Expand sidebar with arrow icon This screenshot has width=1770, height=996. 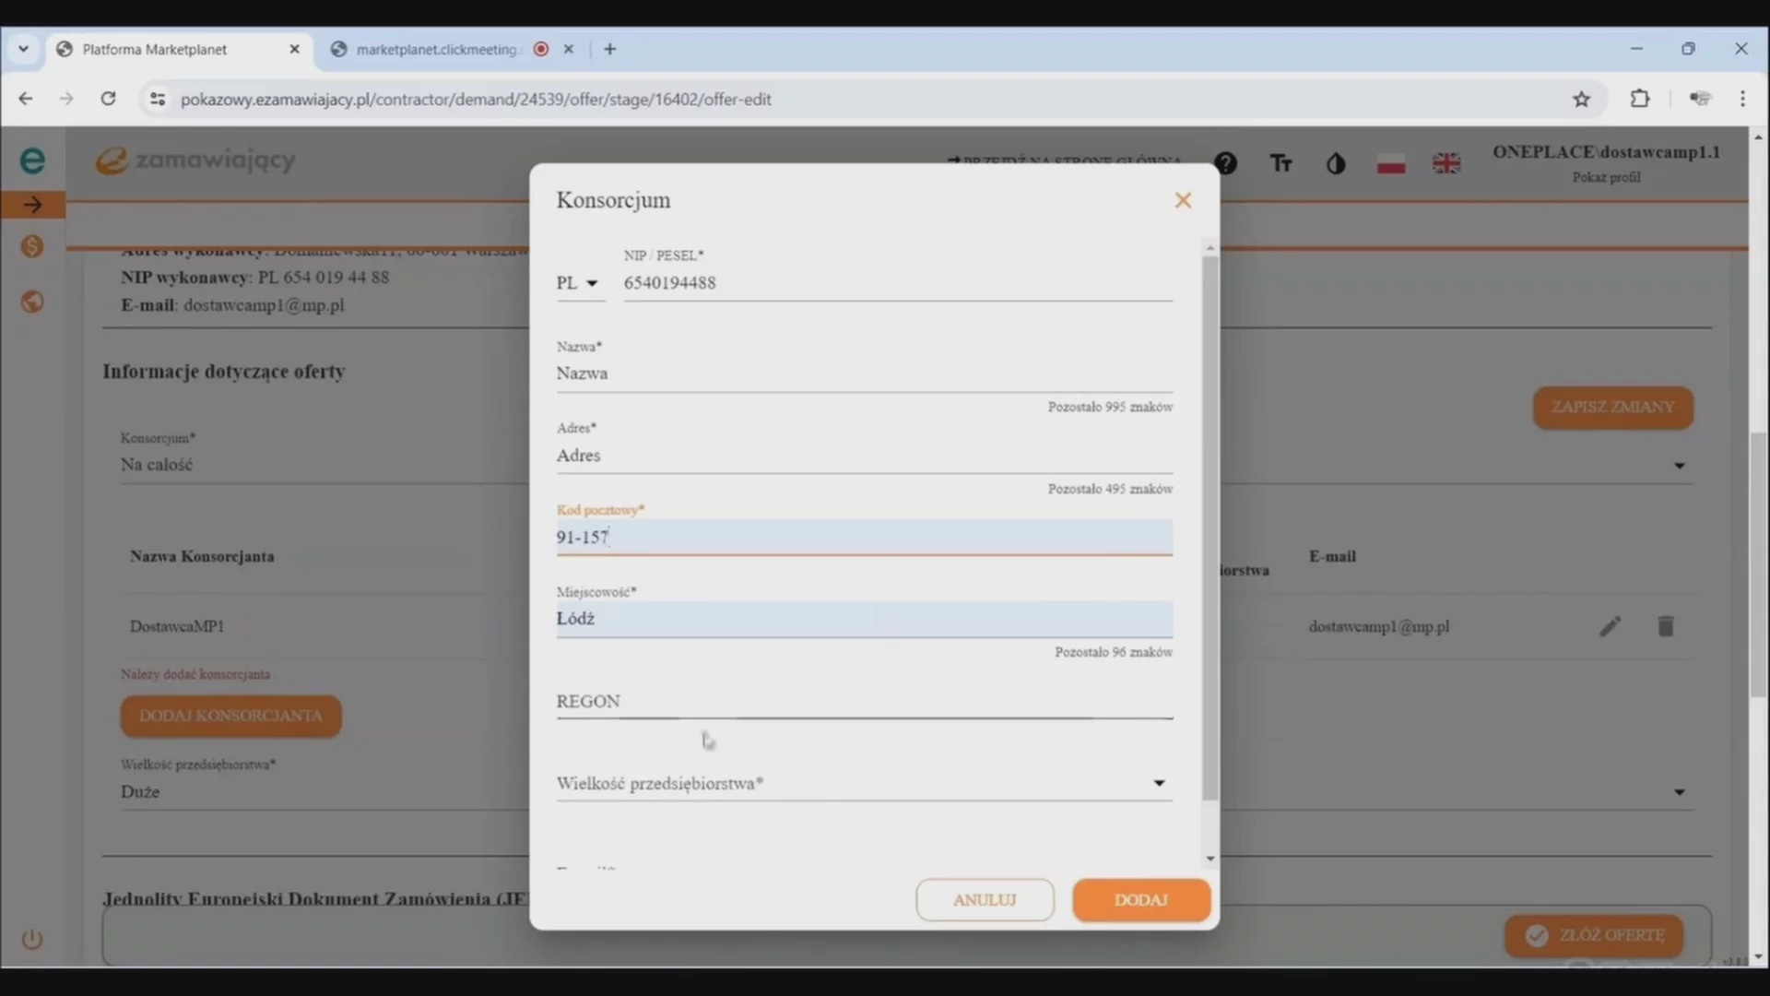point(32,205)
